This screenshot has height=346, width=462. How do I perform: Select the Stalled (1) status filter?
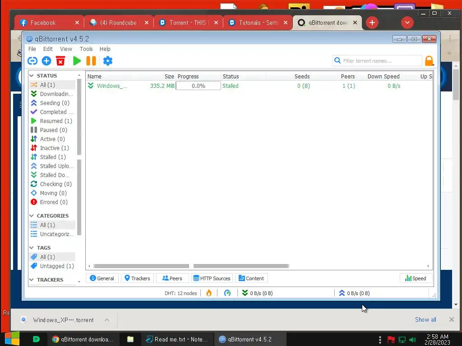(x=52, y=157)
